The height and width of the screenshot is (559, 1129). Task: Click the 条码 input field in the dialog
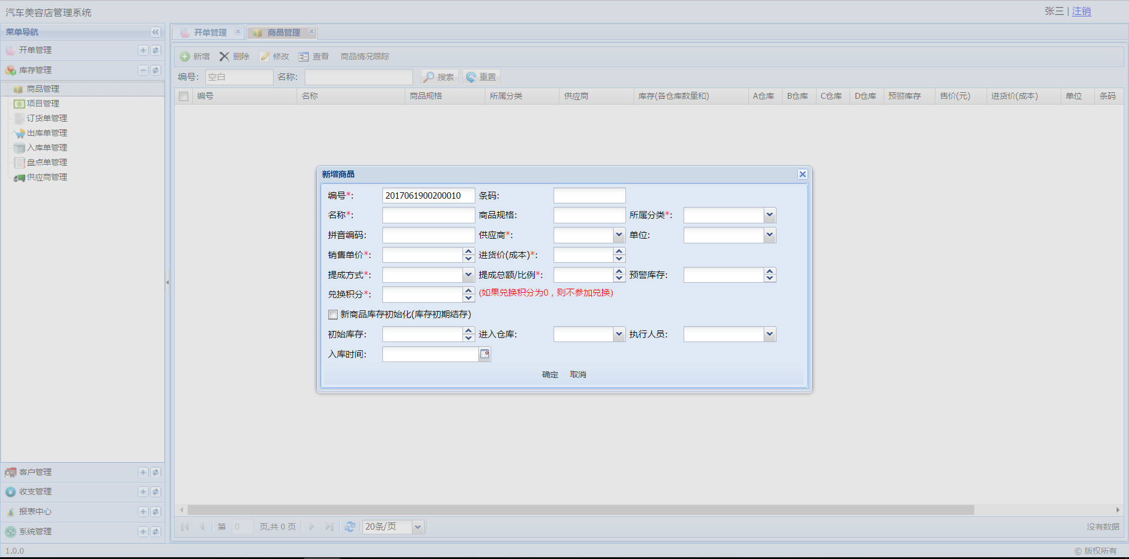tap(590, 195)
